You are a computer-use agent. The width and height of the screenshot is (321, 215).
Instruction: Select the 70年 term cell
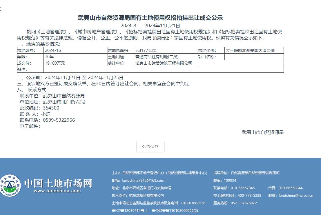click(x=76, y=57)
